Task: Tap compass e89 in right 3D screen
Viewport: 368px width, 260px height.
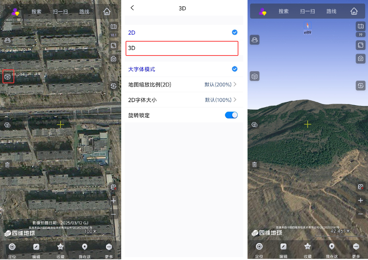Action: coord(307,28)
